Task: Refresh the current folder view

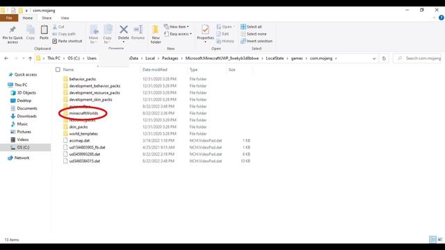Action: click(384, 58)
